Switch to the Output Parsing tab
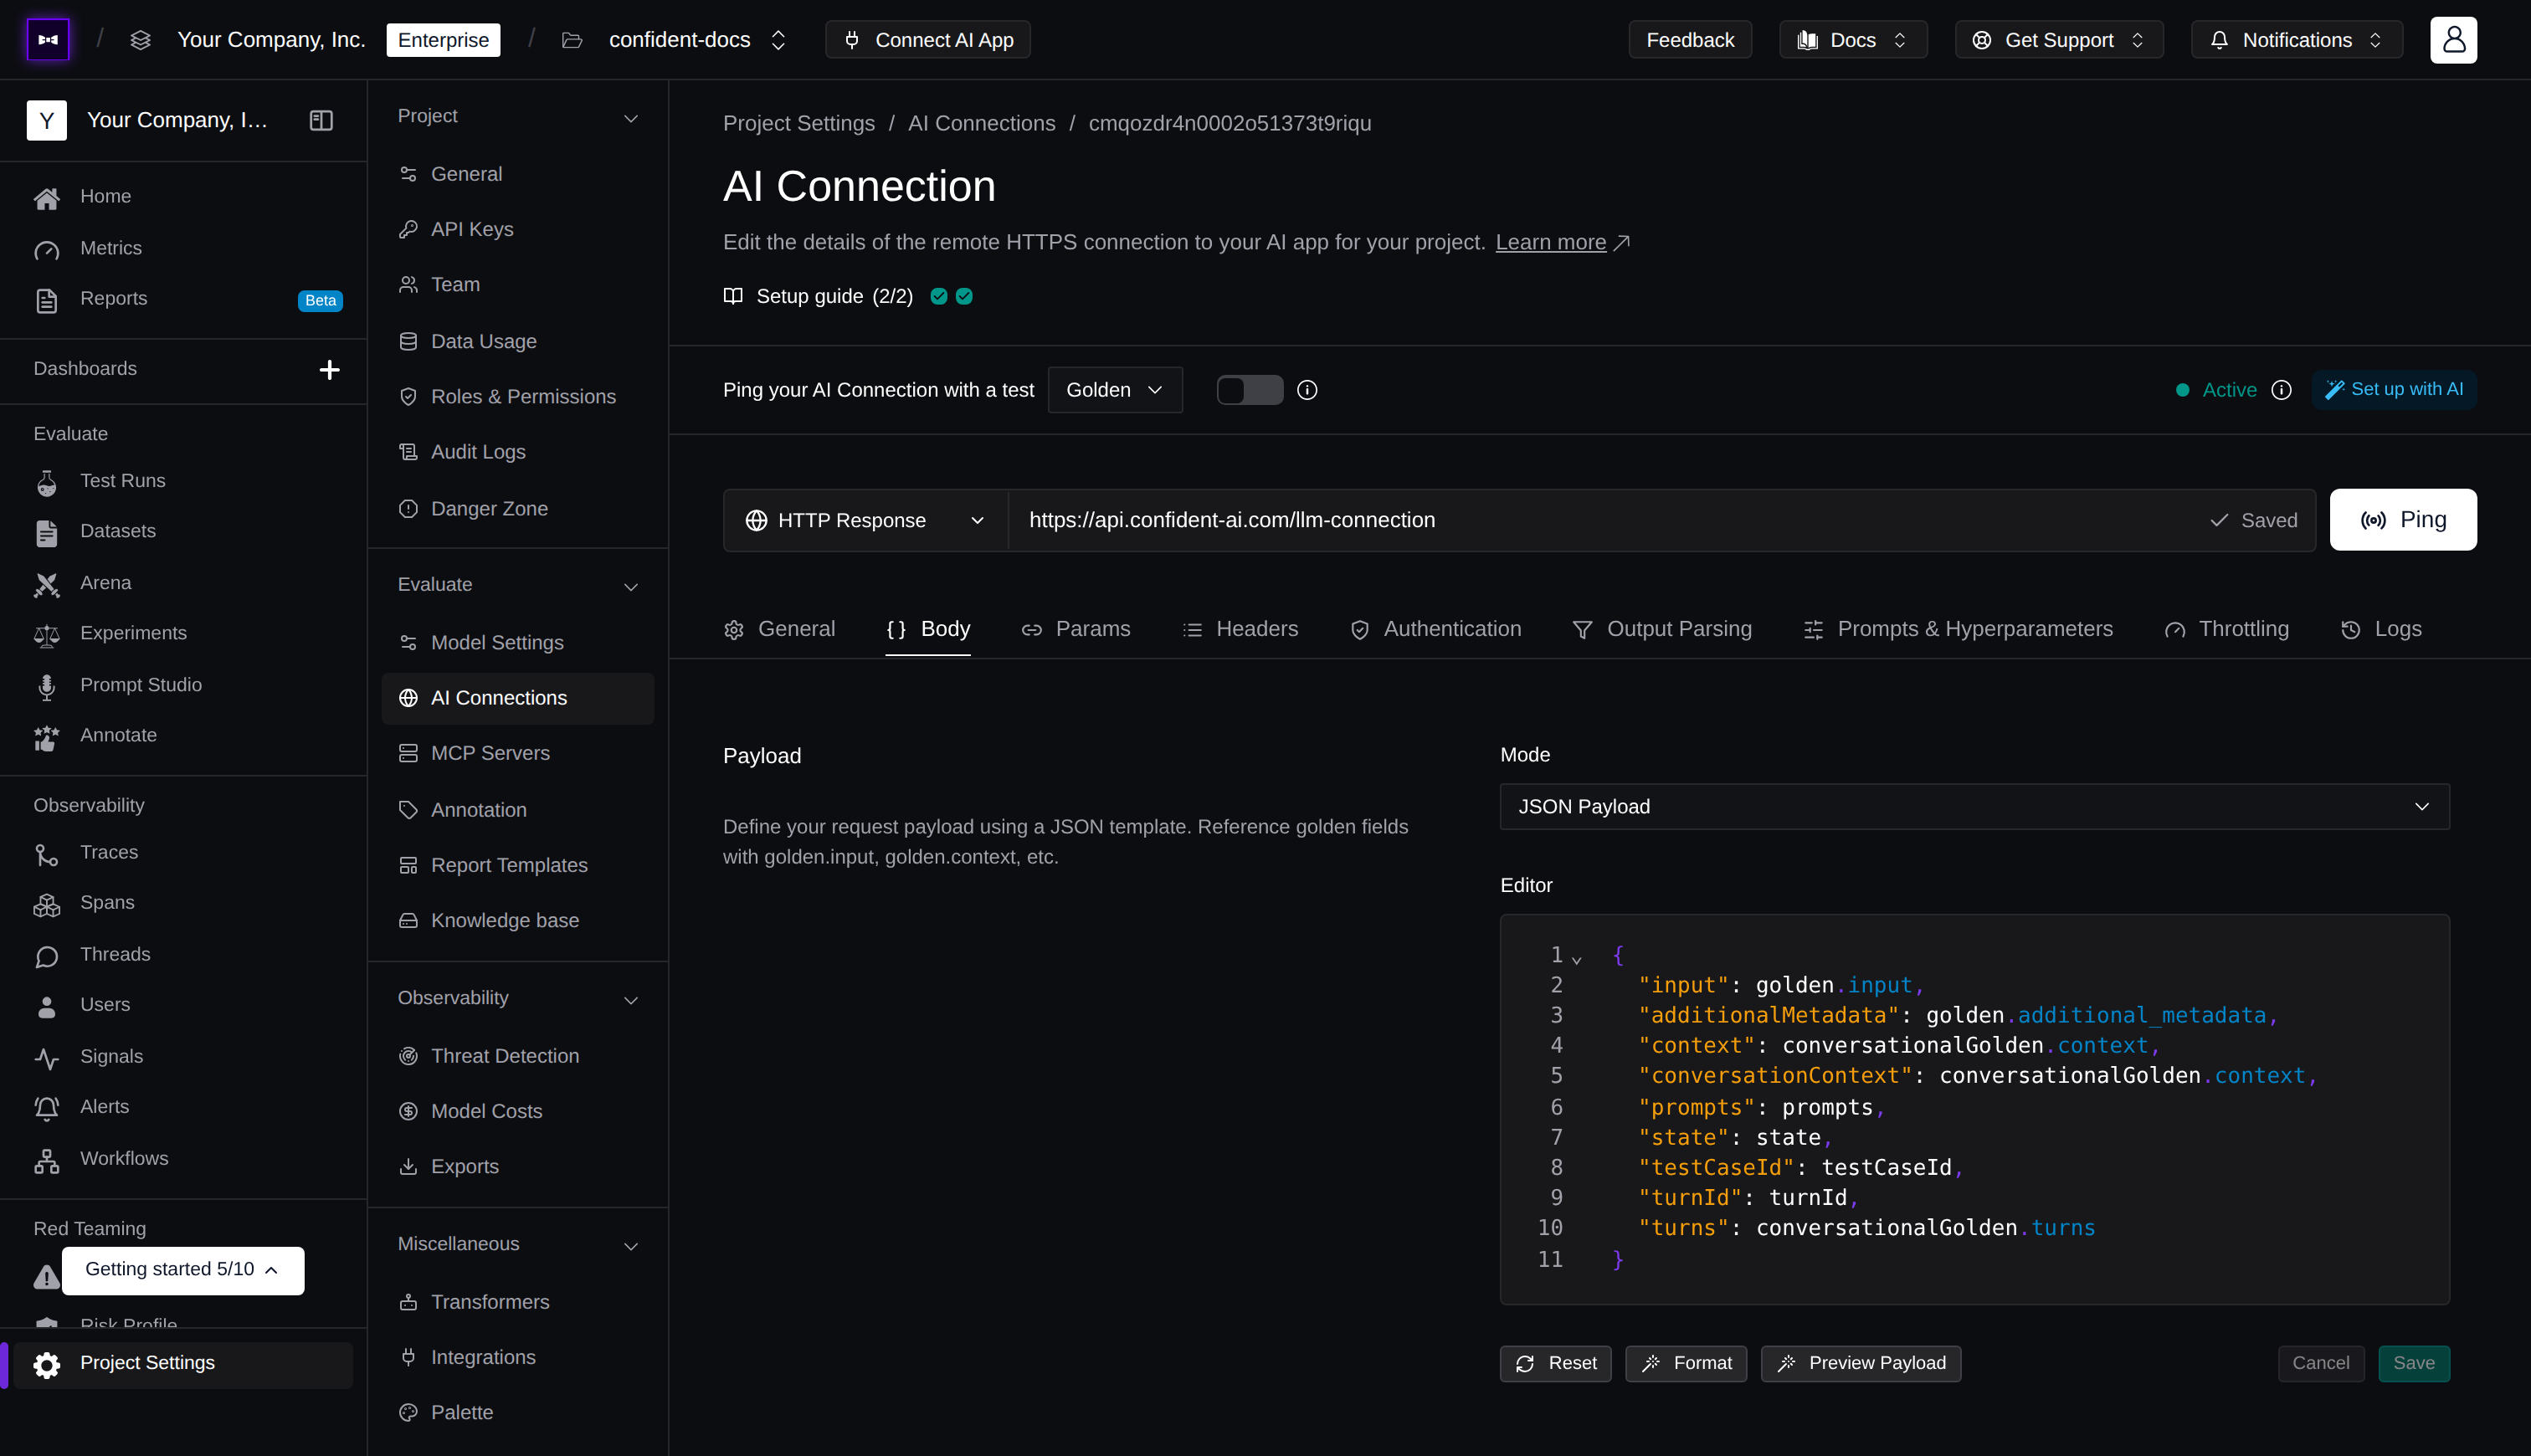Image resolution: width=2531 pixels, height=1456 pixels. (x=1662, y=629)
